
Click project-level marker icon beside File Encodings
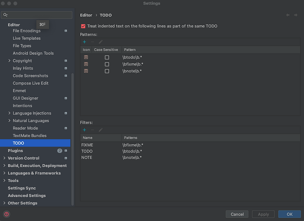66,31
